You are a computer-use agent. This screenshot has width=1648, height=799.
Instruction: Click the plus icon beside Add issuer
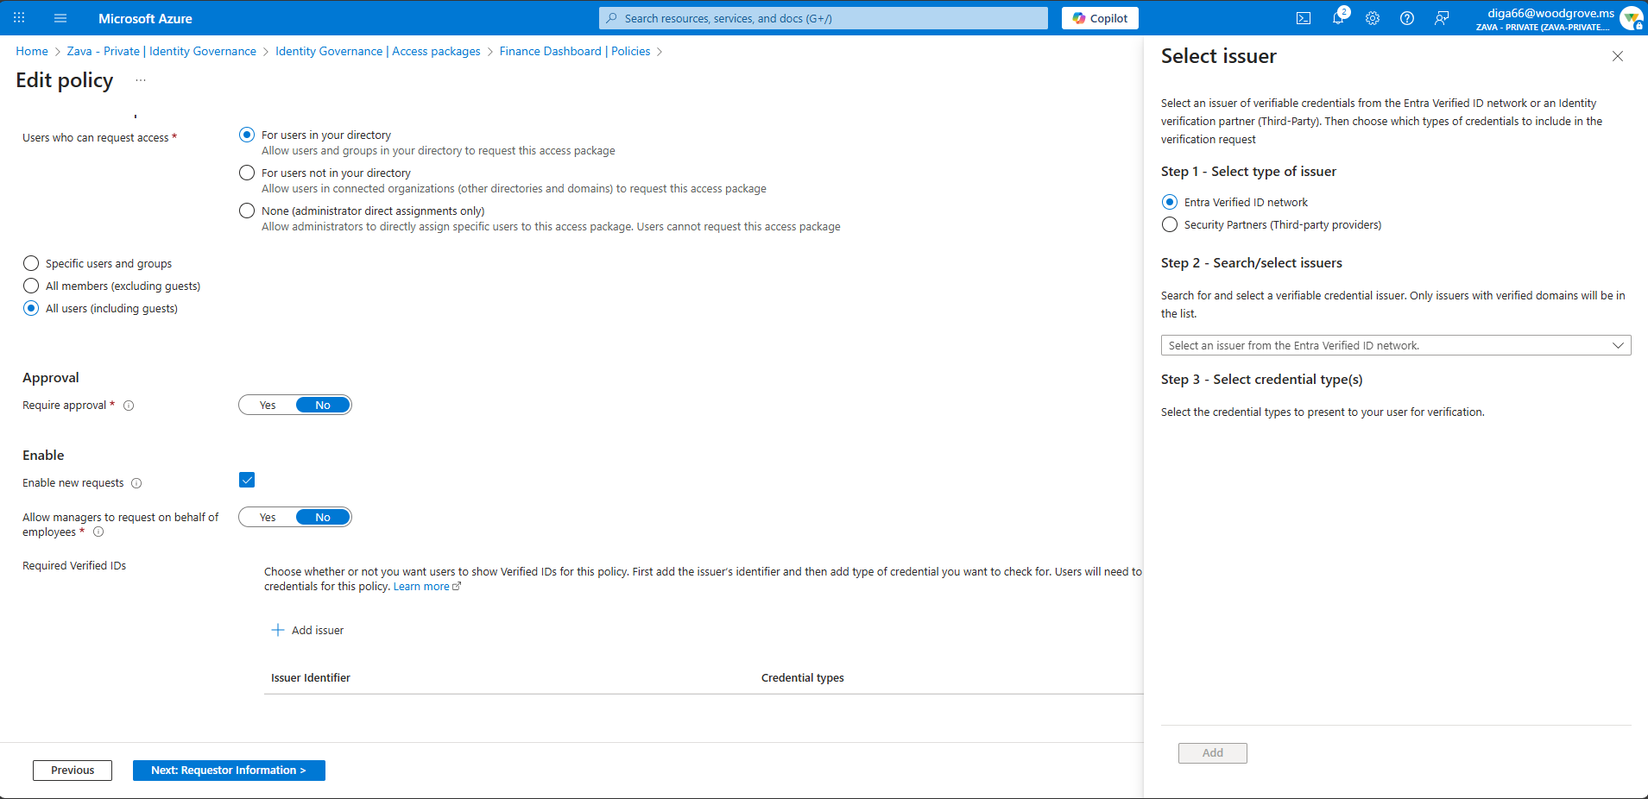pyautogui.click(x=278, y=631)
